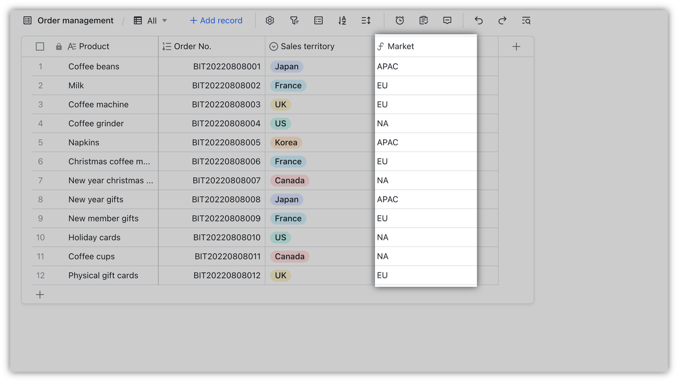Viewport: 678px width, 382px height.
Task: Open the table settings gear icon
Action: [x=270, y=20]
